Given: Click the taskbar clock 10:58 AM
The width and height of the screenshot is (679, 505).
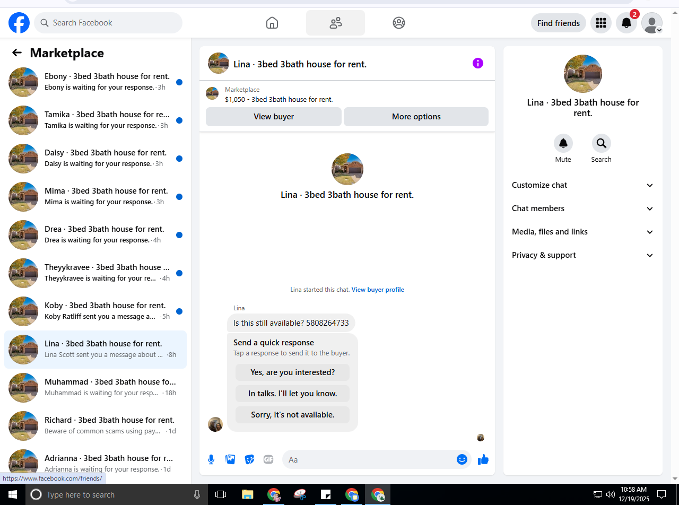Looking at the screenshot, I should 633,494.
